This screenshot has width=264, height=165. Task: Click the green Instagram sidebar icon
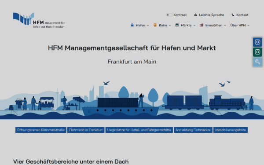[x=257, y=52]
